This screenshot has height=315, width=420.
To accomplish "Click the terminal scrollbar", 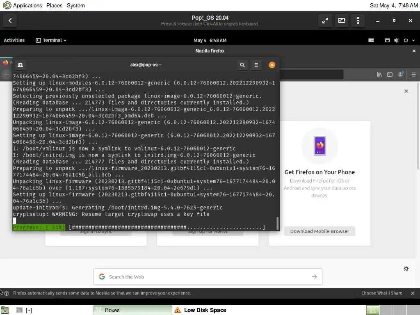I will [277, 223].
